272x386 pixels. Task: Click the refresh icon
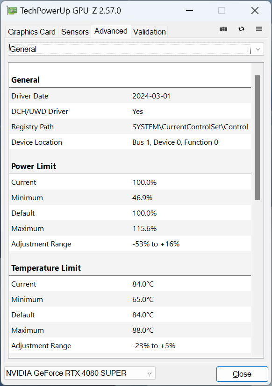(x=241, y=29)
